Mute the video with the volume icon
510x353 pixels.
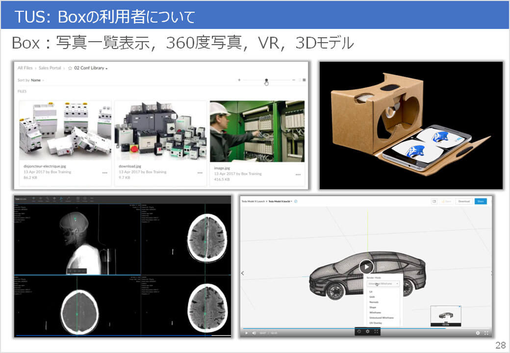pyautogui.click(x=254, y=333)
